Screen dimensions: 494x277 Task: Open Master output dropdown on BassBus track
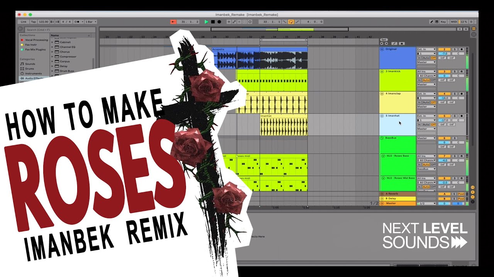(x=426, y=138)
